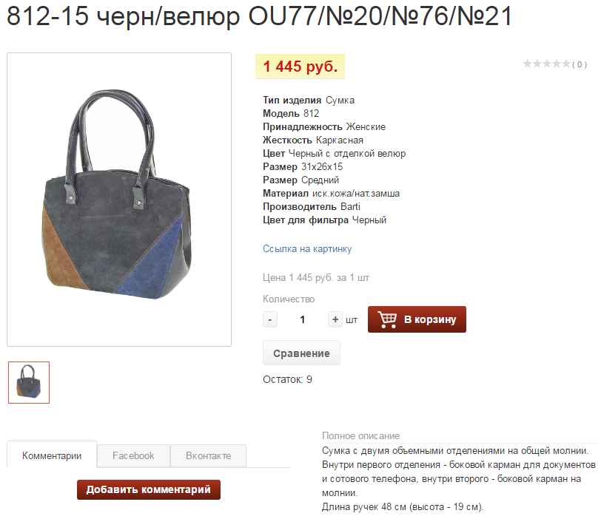The height and width of the screenshot is (516, 604).
Task: Open the Ссылка на картинку link
Action: tap(307, 249)
